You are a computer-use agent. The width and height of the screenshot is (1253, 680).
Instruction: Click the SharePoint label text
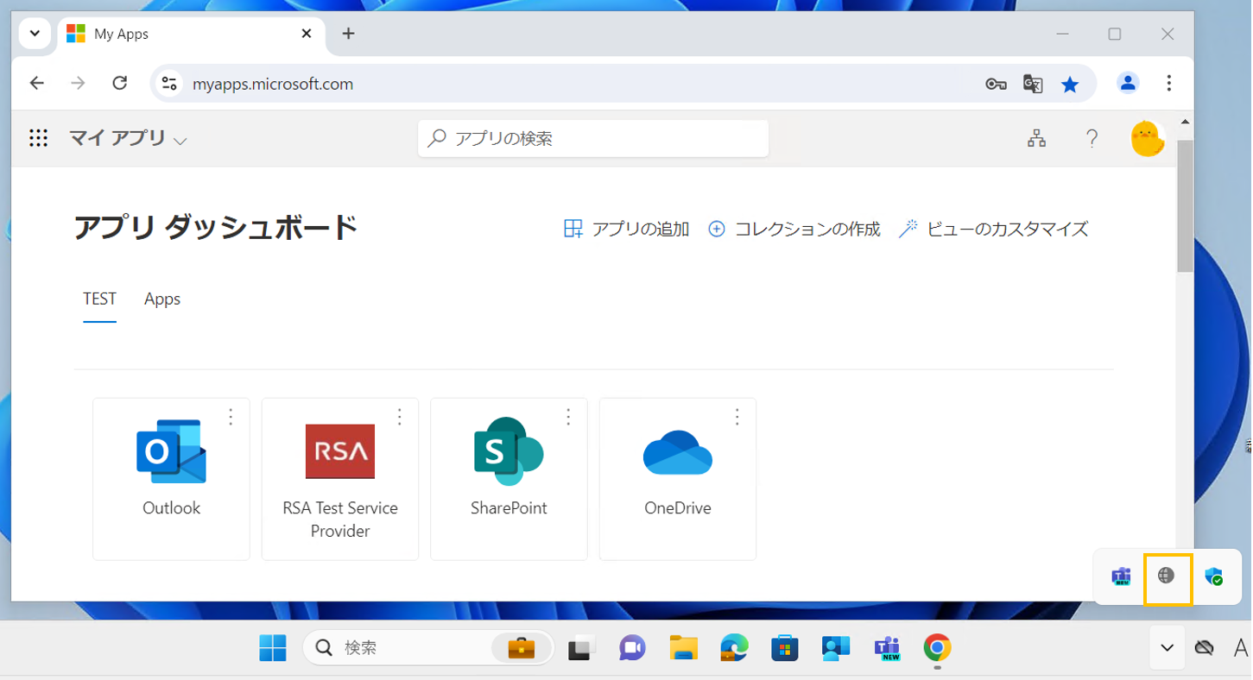509,508
